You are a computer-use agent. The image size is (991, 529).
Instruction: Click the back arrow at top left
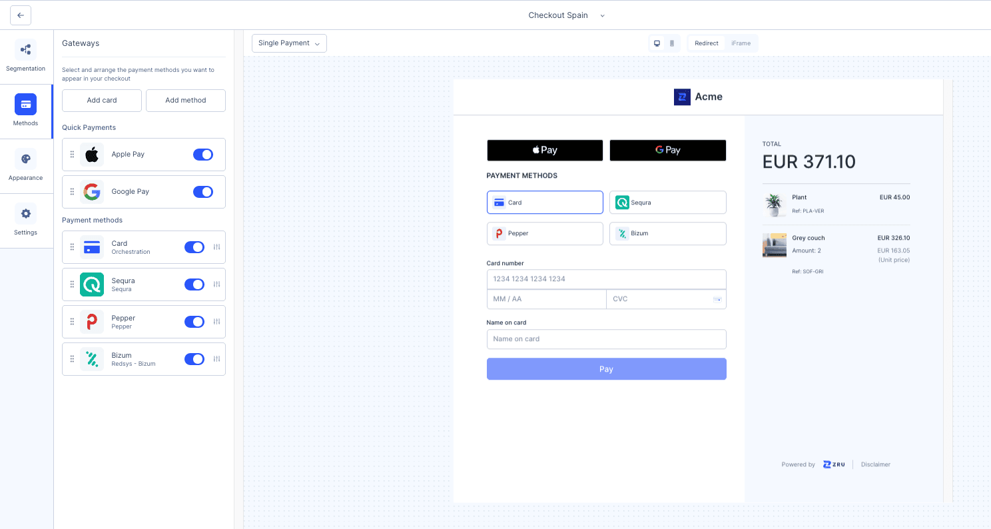click(x=20, y=15)
